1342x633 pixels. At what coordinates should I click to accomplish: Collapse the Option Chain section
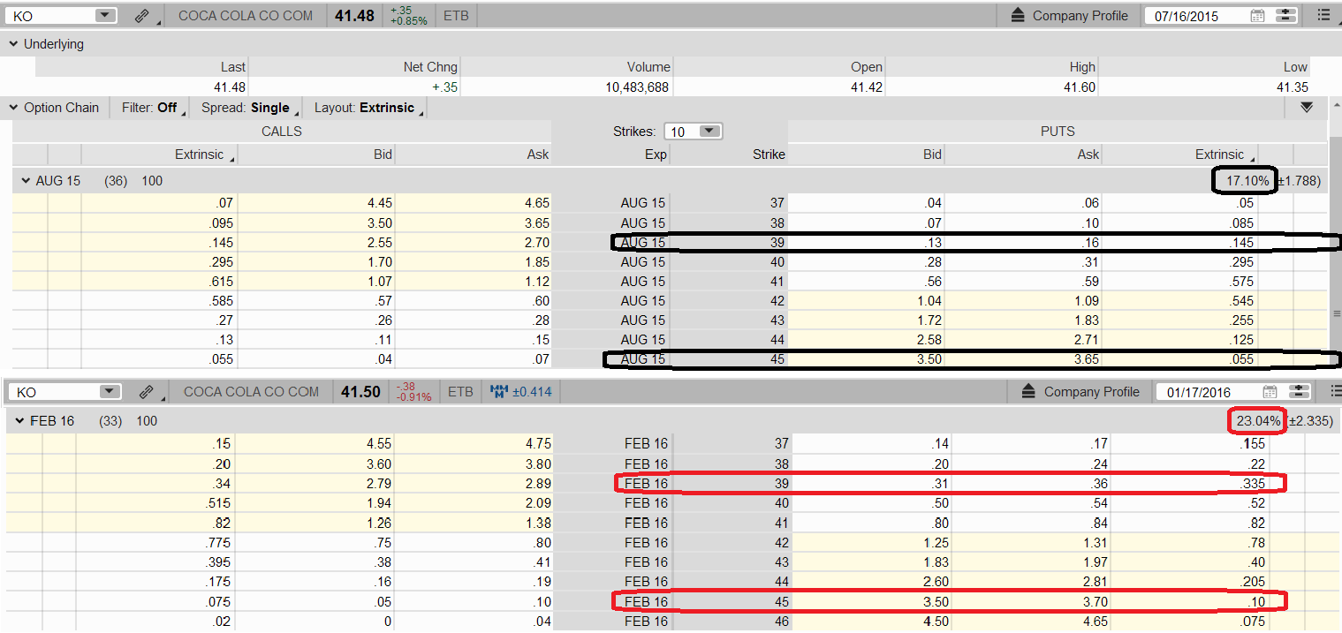pyautogui.click(x=13, y=108)
